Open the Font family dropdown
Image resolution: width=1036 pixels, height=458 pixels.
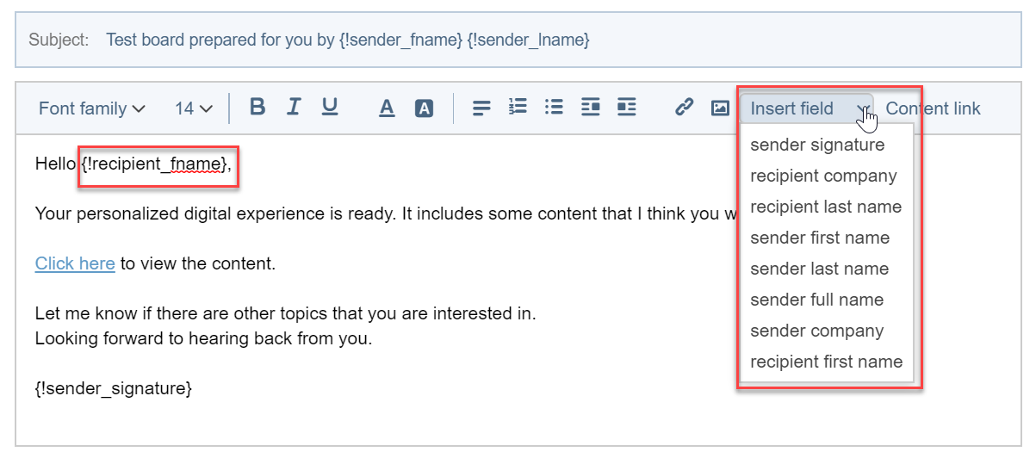[x=91, y=108]
